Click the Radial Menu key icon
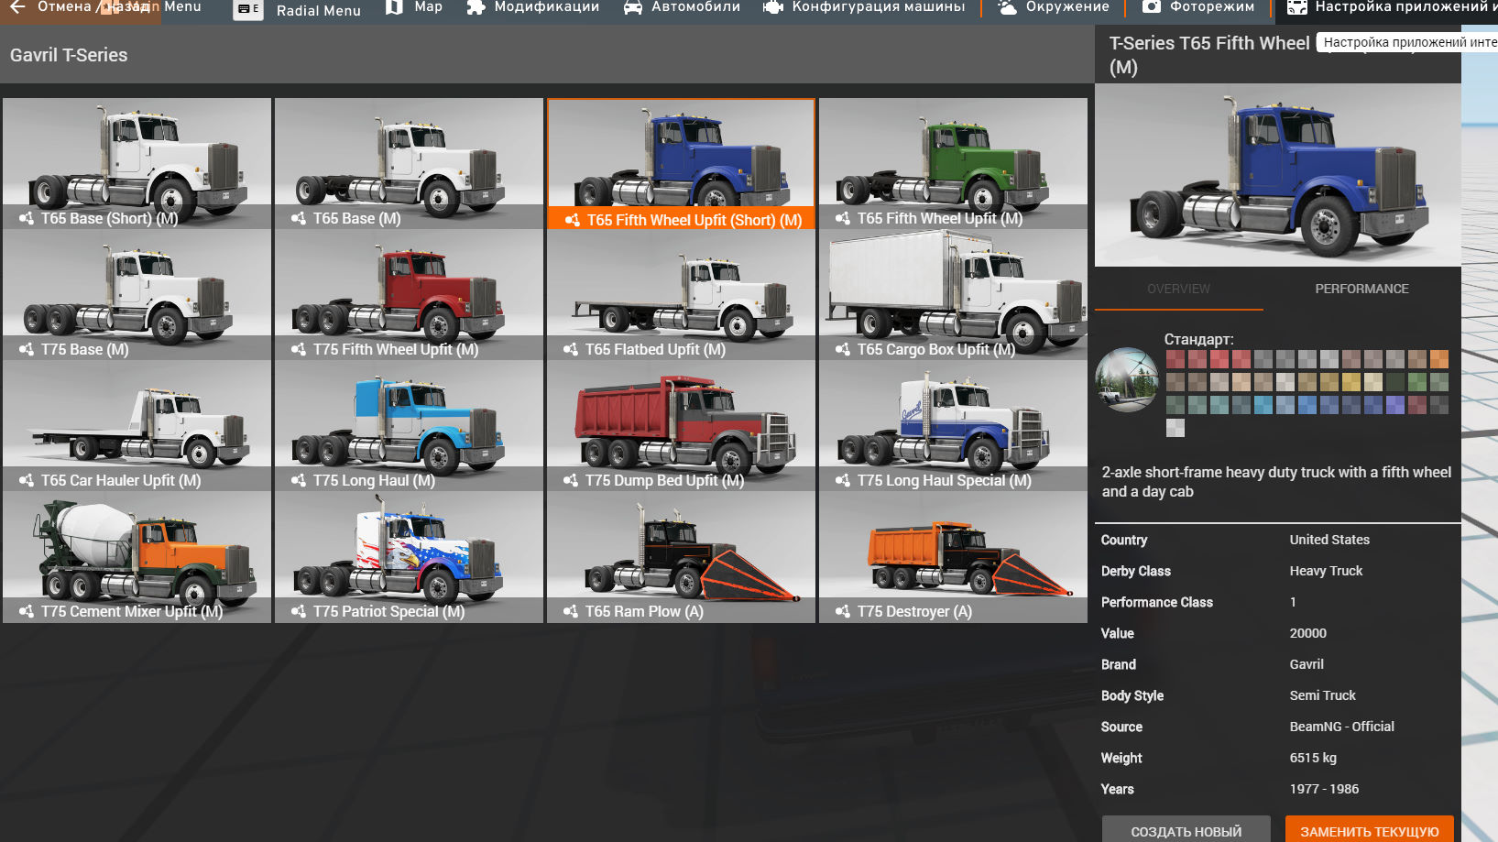Viewport: 1498px width, 842px height. click(248, 9)
